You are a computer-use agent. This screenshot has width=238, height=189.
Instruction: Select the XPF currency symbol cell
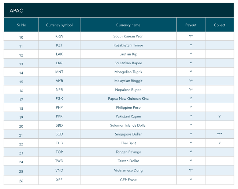point(59,180)
